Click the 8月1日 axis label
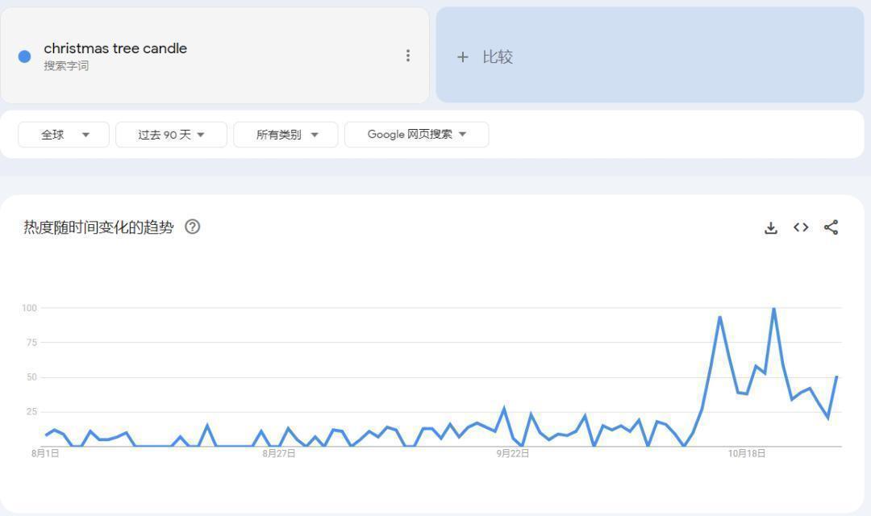This screenshot has height=516, width=871. point(45,453)
